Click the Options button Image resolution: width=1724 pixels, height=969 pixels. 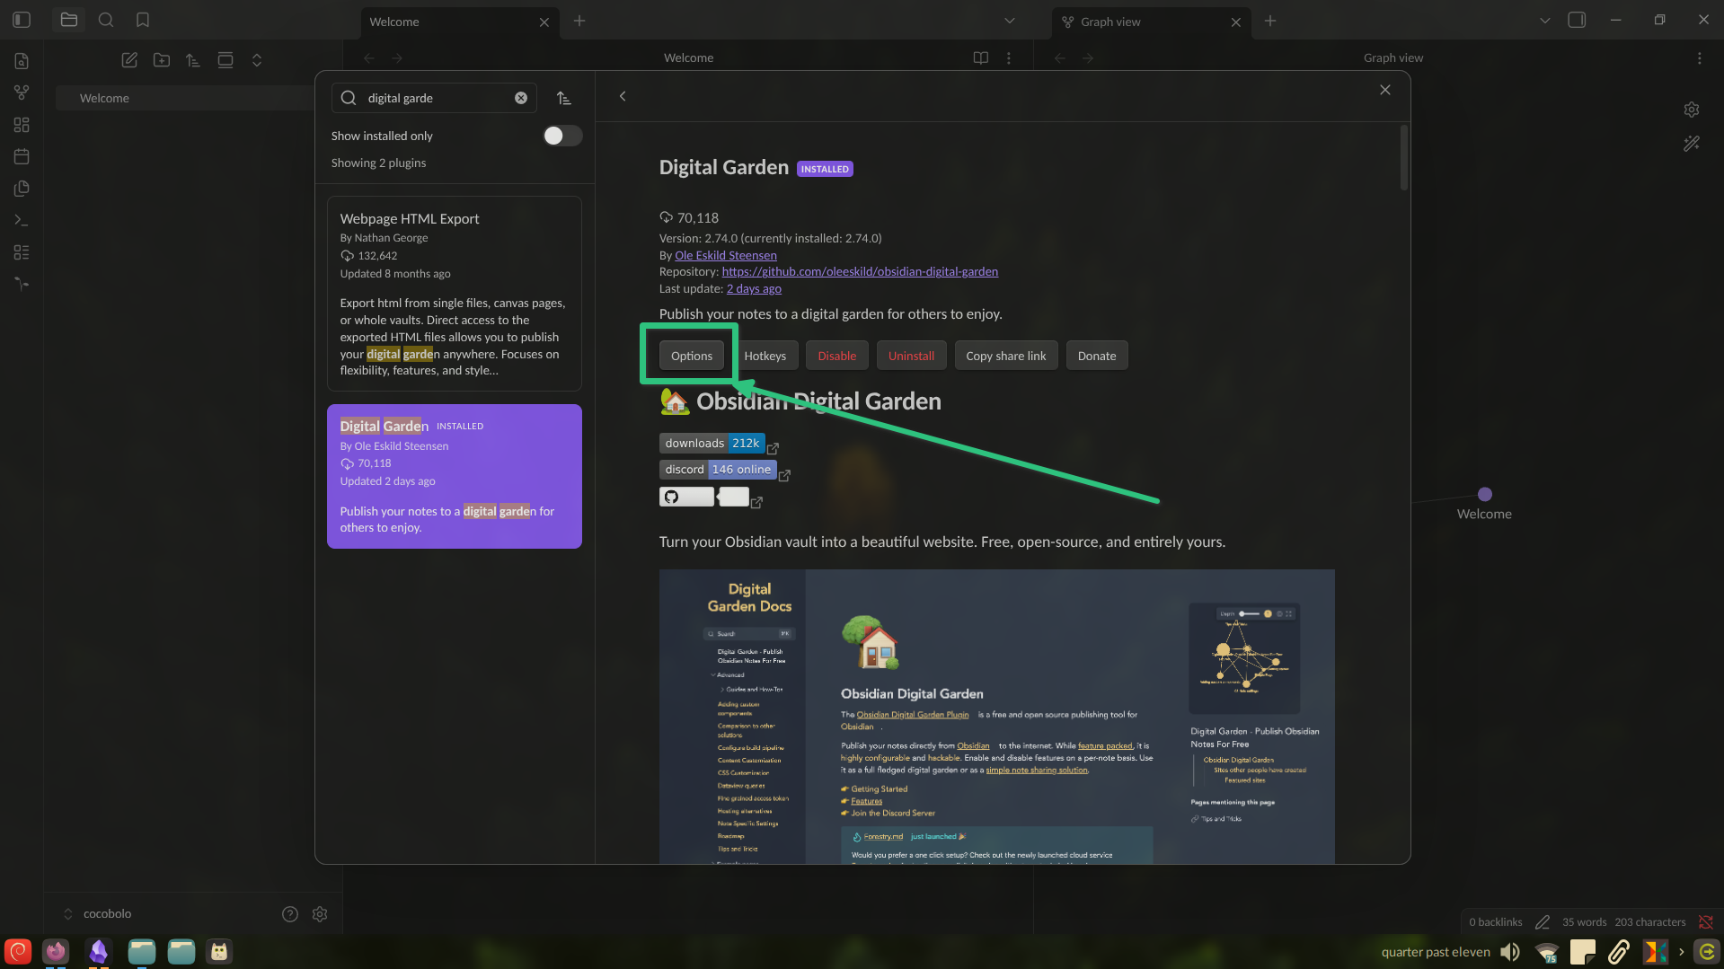[691, 356]
